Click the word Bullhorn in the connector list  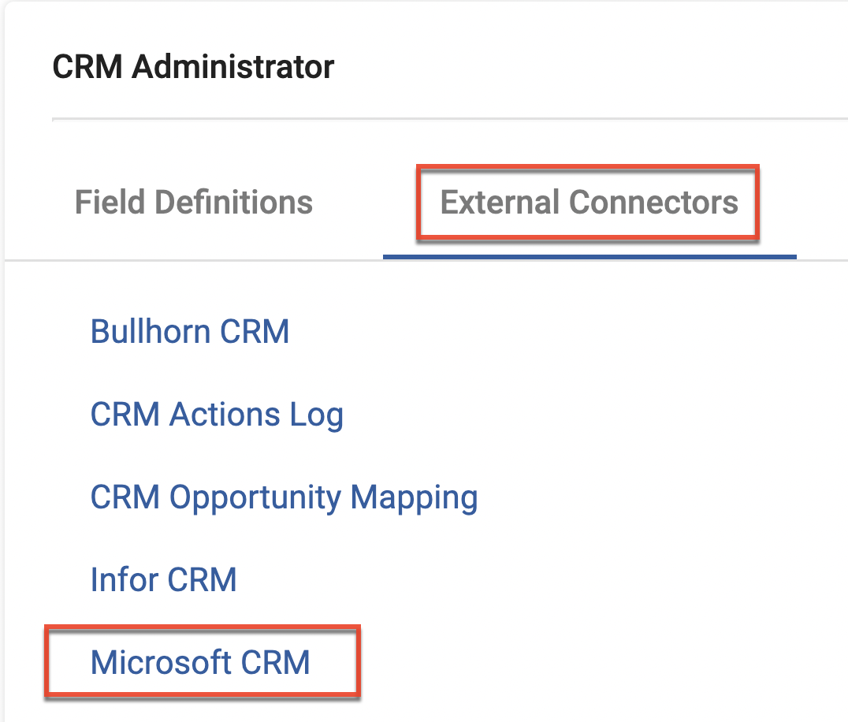pos(151,331)
